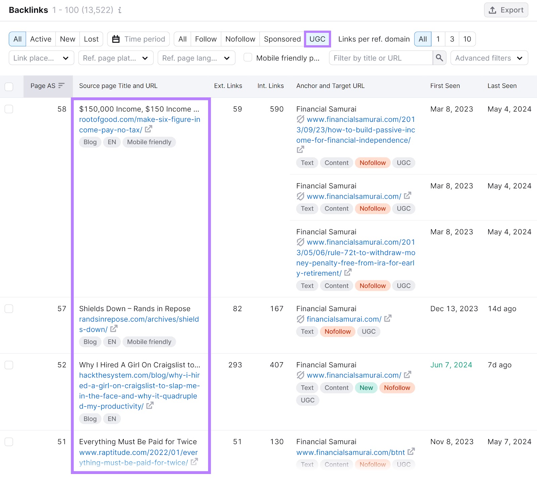Open the Link placement dropdown
537x479 pixels.
click(x=41, y=58)
